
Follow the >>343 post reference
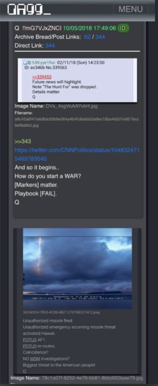click(23, 141)
